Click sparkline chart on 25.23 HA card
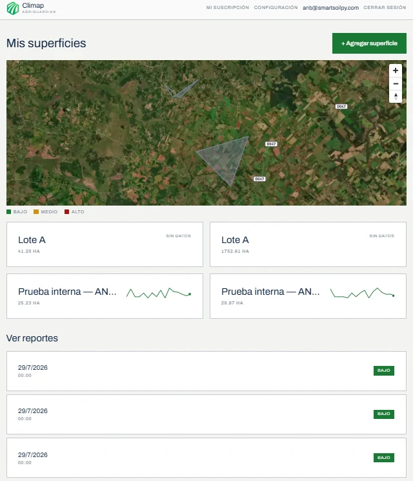 159,294
